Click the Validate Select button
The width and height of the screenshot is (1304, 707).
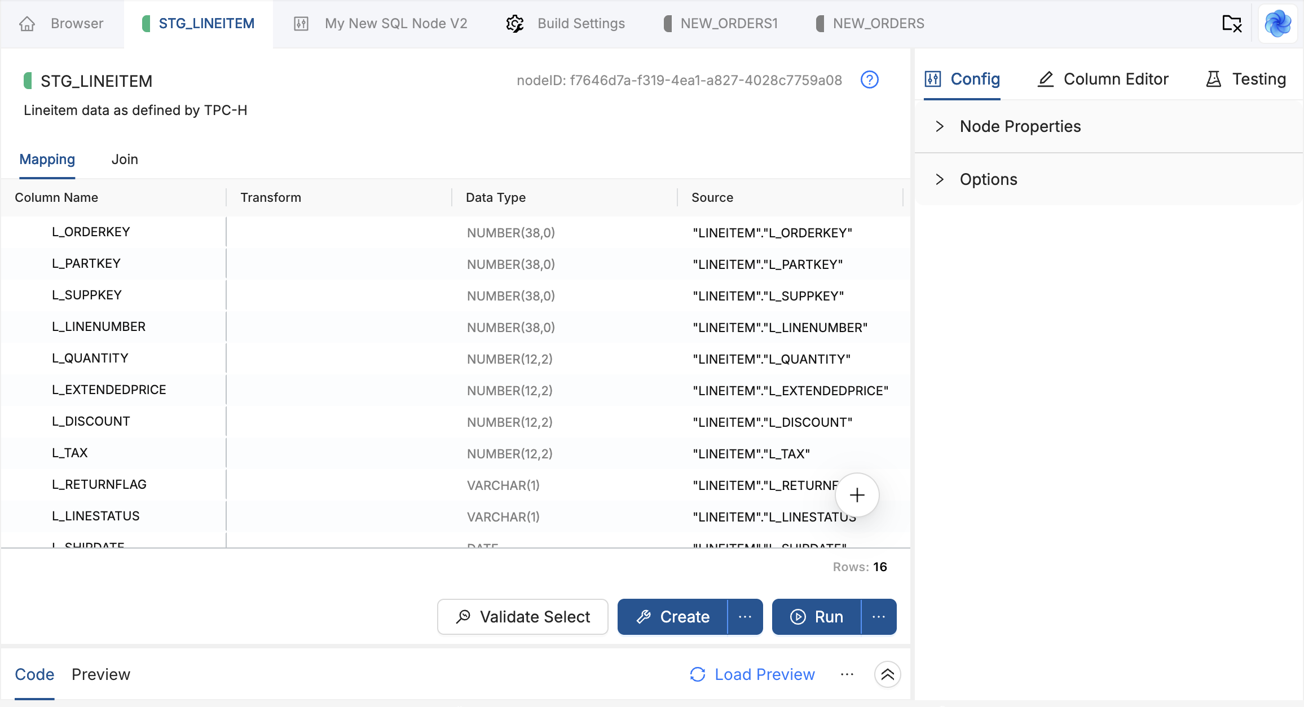[522, 617]
